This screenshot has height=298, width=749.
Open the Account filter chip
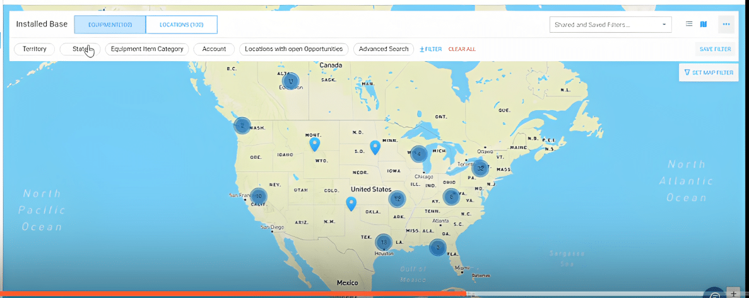click(214, 49)
